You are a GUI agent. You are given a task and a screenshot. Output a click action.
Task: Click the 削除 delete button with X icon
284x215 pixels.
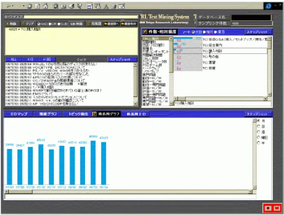click(x=11, y=23)
